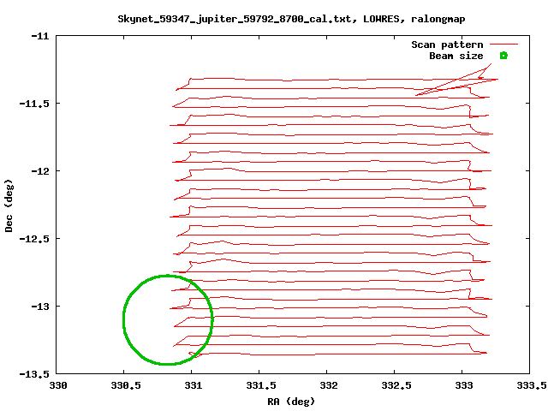
Task: Select the 'Scan pattern' legend label
Action: [447, 45]
